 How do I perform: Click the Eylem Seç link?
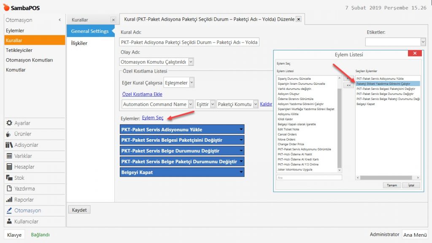coord(153,118)
